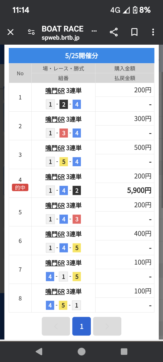Close the browser tab with X icon
This screenshot has width=163, height=362.
pos(11,32)
